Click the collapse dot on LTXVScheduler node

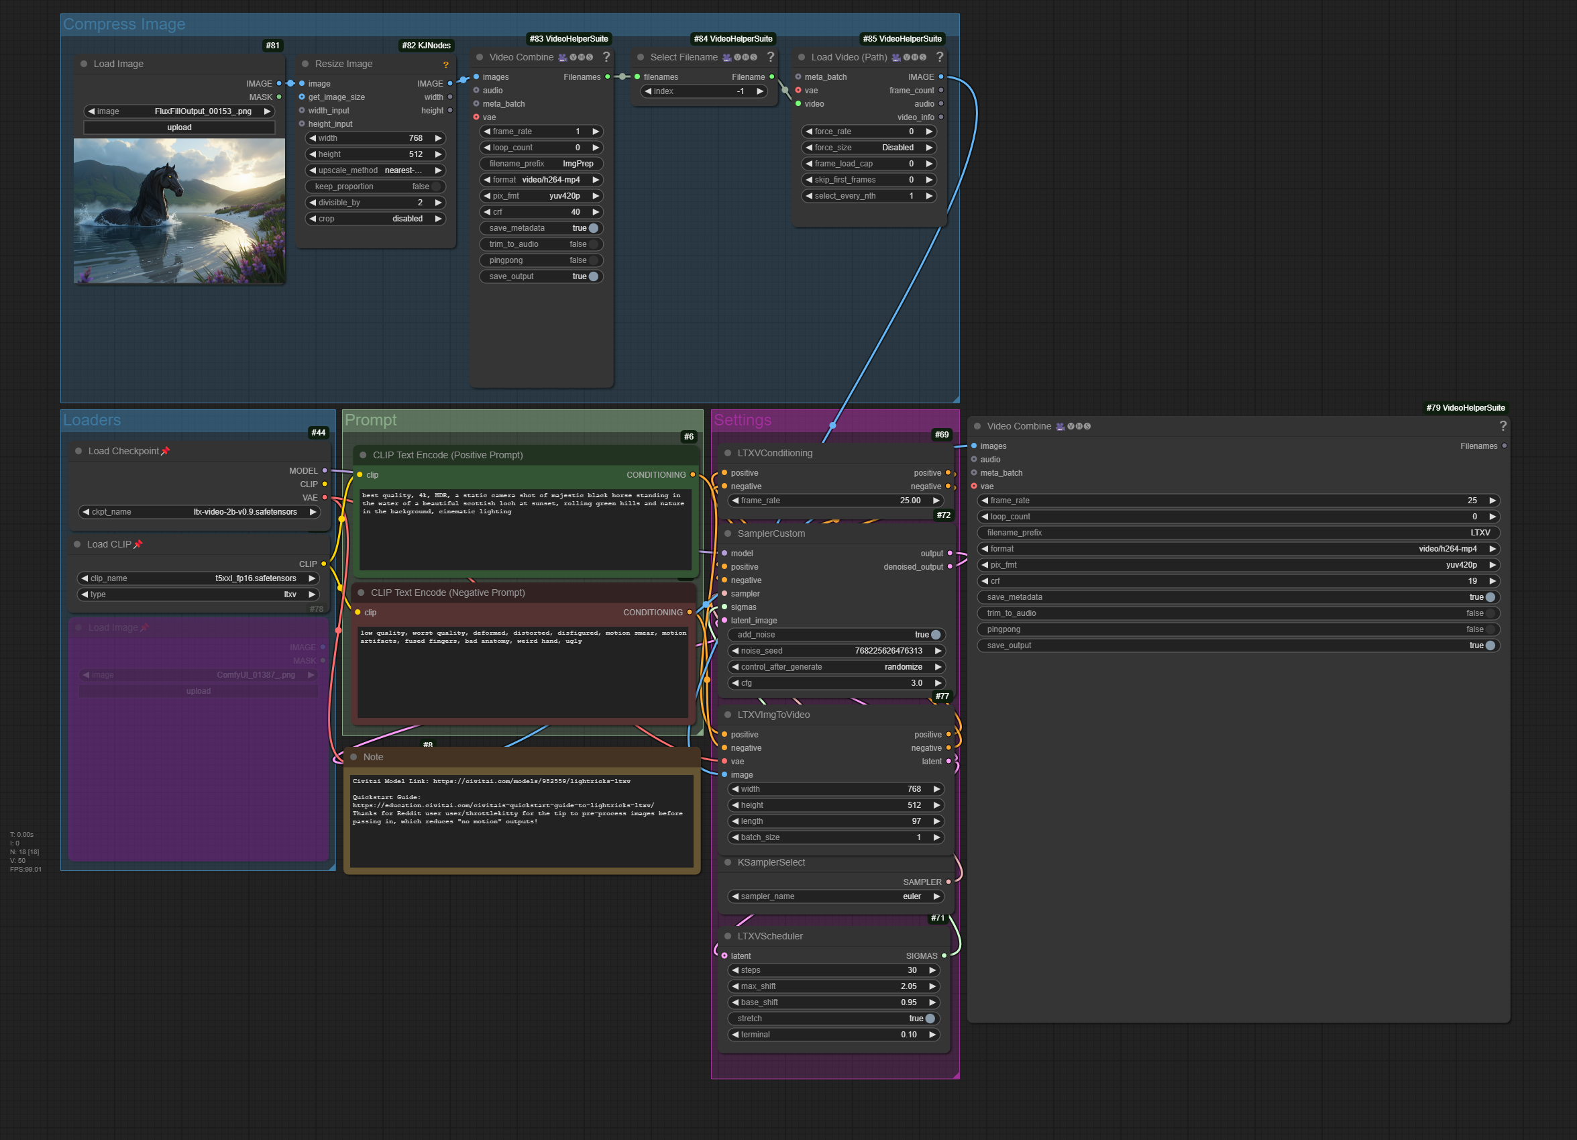pyautogui.click(x=727, y=936)
